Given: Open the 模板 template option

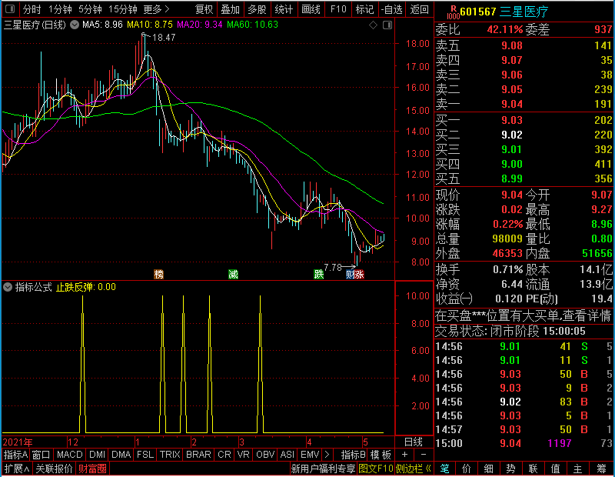Looking at the screenshot, I should (381, 455).
